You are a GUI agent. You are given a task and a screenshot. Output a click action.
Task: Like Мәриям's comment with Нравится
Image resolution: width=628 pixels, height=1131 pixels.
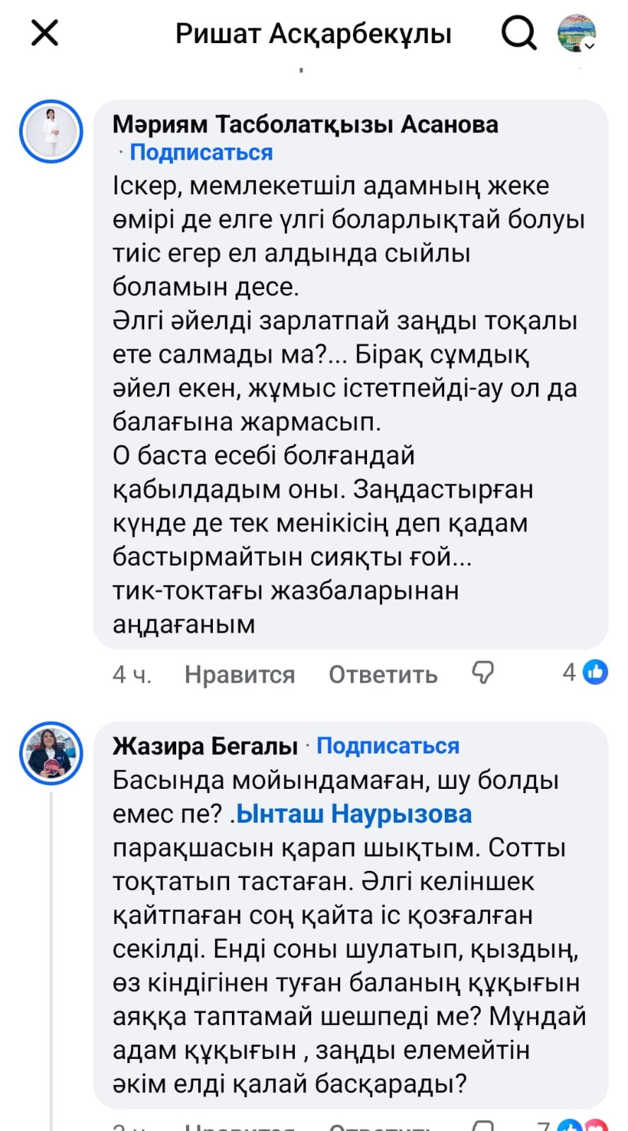(x=239, y=674)
